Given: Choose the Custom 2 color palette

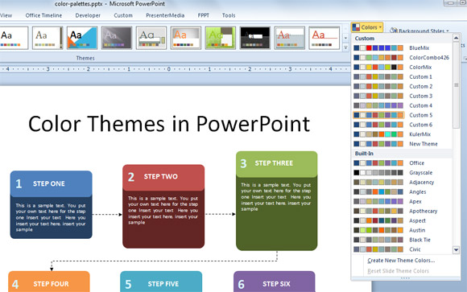Looking at the screenshot, I should (402, 86).
